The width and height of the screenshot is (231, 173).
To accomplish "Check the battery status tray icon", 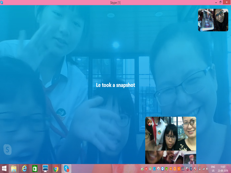I will 200,169.
